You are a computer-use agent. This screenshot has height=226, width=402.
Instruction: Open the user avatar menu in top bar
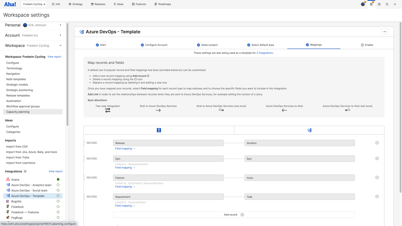click(x=363, y=4)
